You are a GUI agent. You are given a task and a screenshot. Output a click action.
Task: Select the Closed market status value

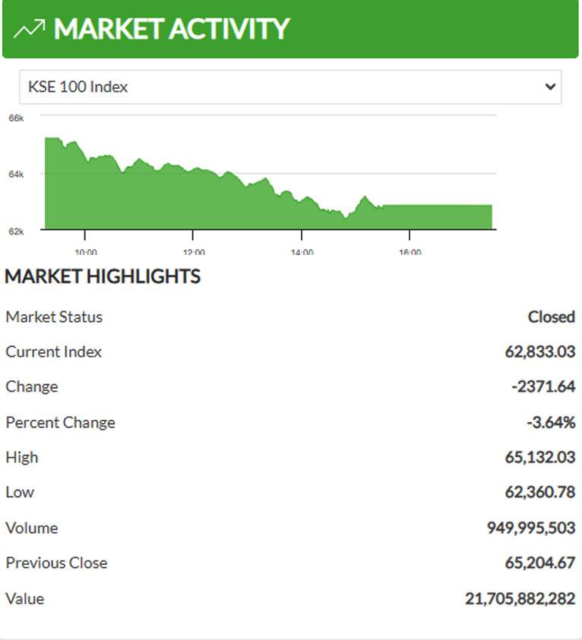click(552, 317)
